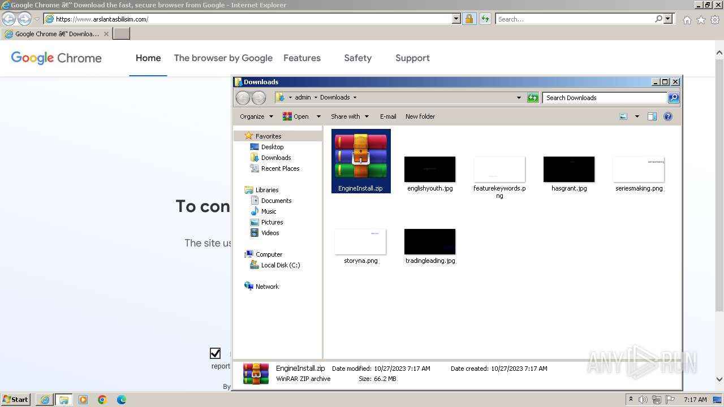Open the IE Tools gear icon
Image resolution: width=724 pixels, height=407 pixels.
tap(715, 20)
